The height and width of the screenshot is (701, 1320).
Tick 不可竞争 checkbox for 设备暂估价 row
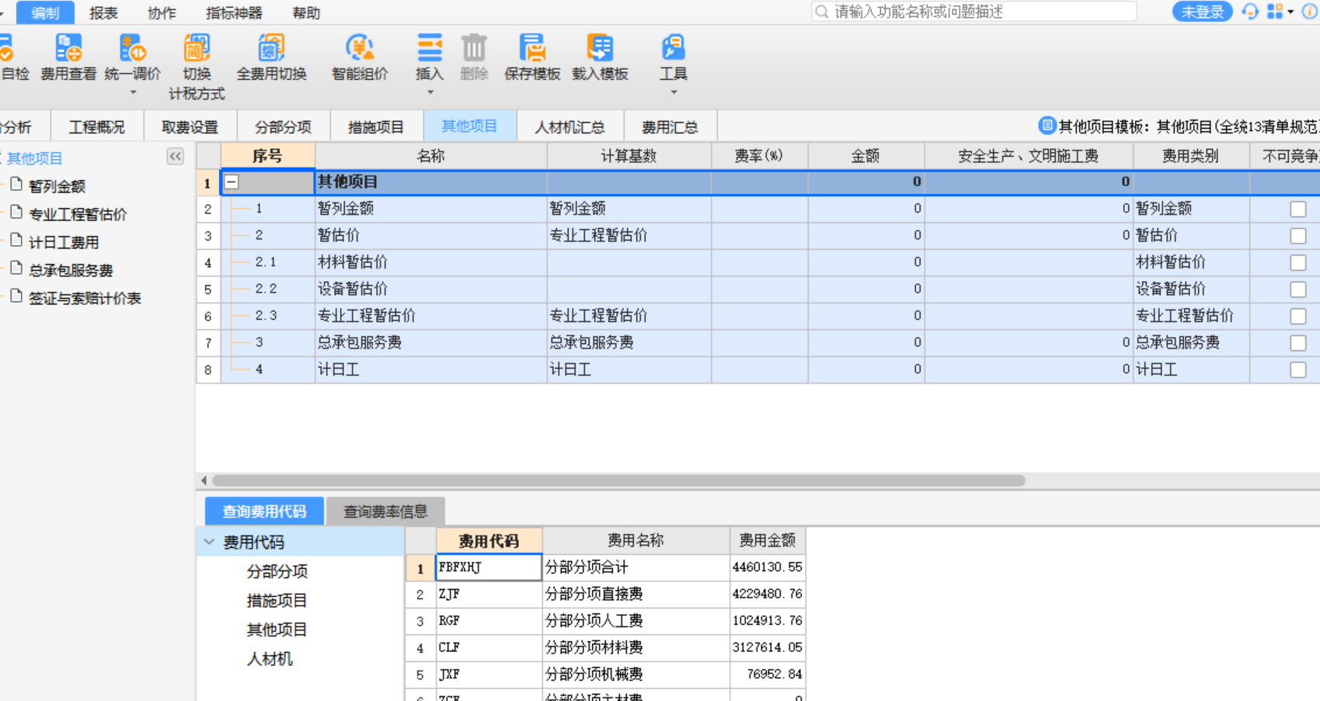coord(1297,289)
